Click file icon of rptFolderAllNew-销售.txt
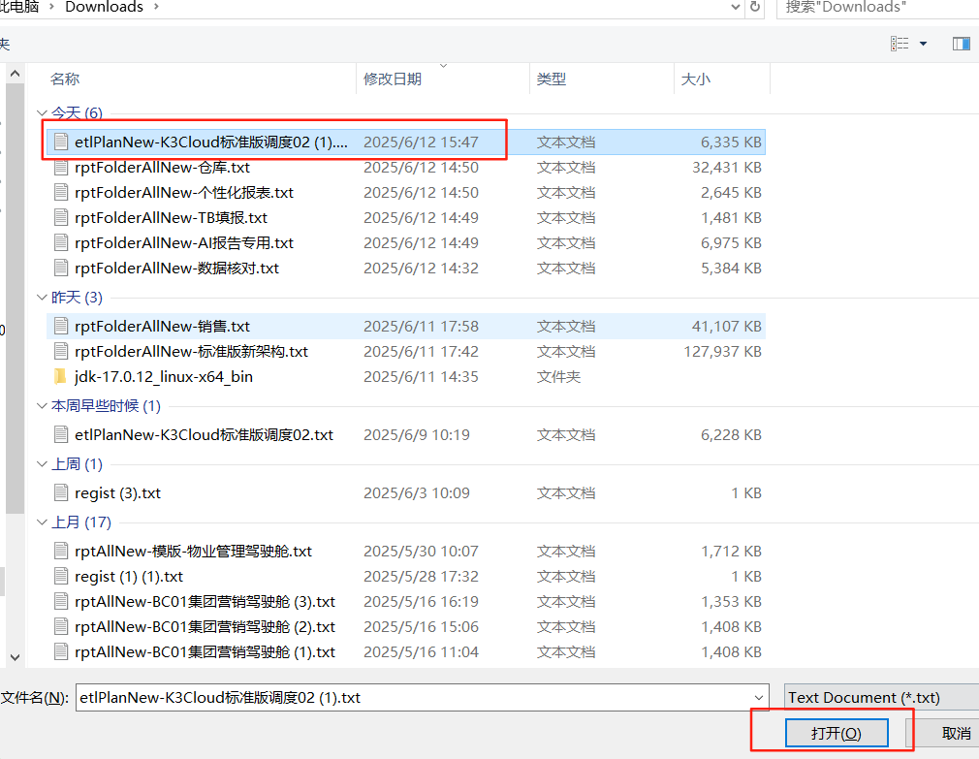This screenshot has width=979, height=759. click(x=61, y=326)
